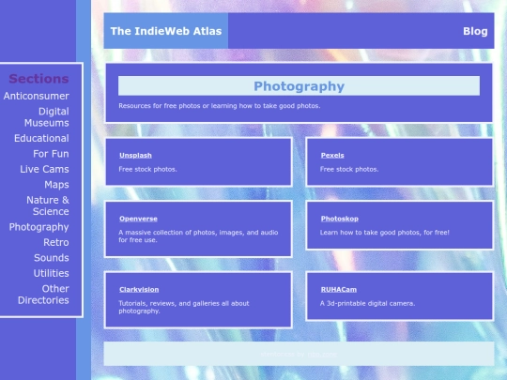Open the Utilities section
Screen dimensions: 507x380
[x=51, y=273]
